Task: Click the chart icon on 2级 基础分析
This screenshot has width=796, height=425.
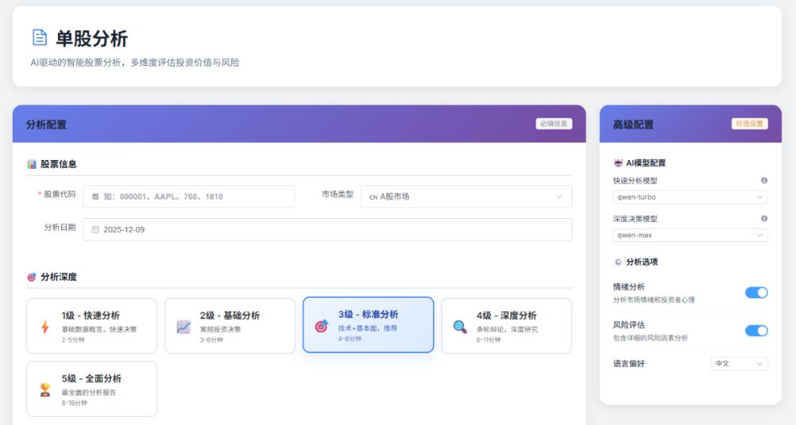Action: (x=183, y=326)
